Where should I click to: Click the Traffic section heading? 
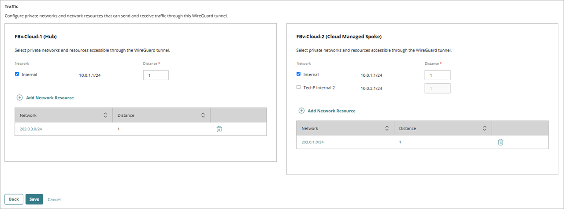pyautogui.click(x=11, y=7)
